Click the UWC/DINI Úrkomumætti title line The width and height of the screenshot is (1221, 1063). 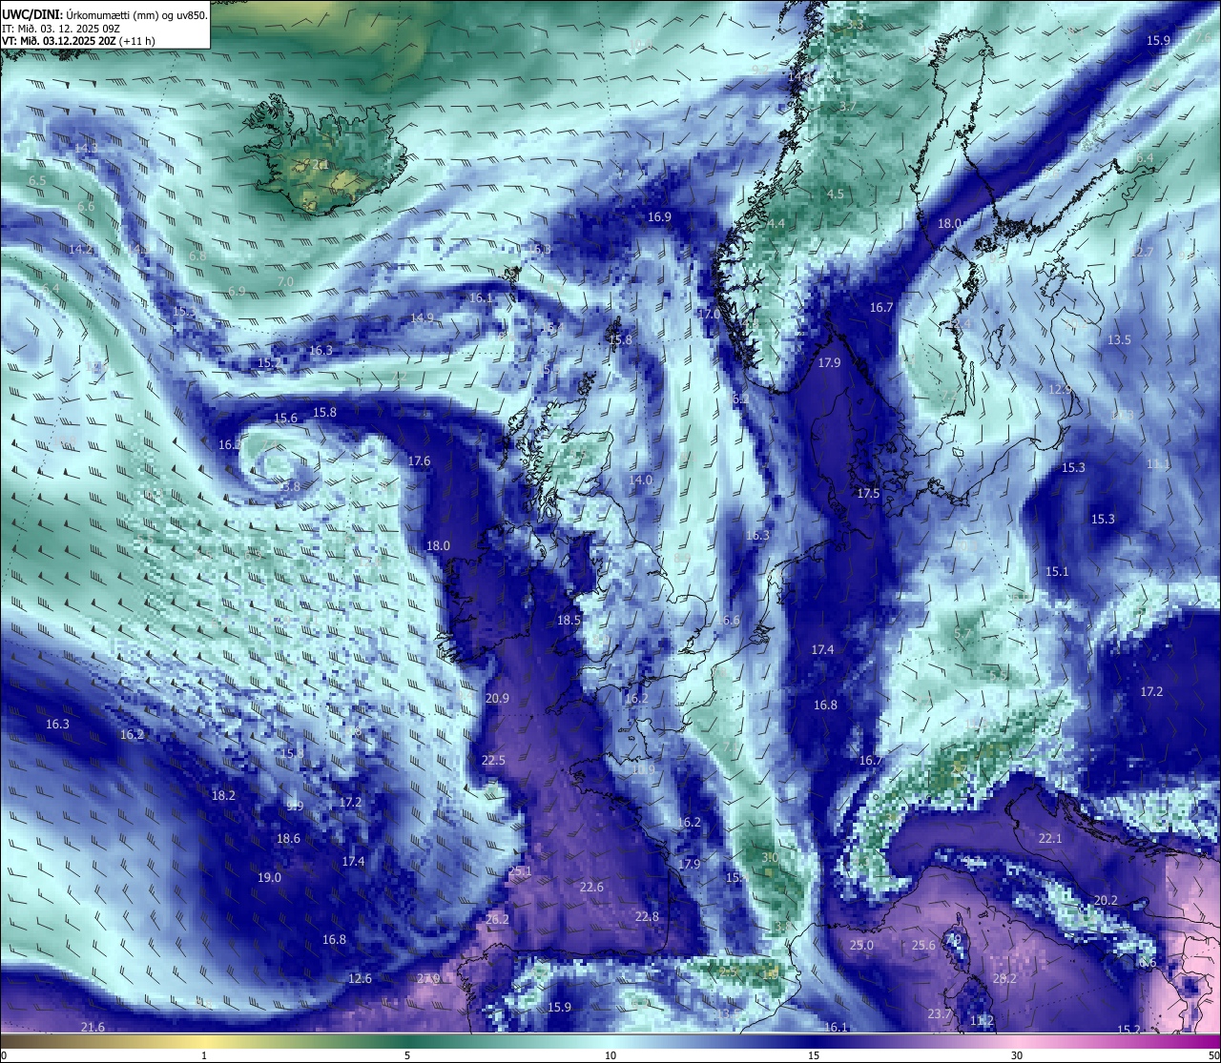104,14
